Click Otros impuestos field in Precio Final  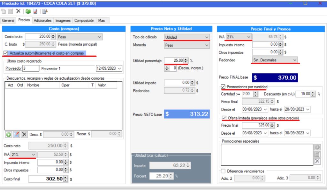tap(265, 52)
